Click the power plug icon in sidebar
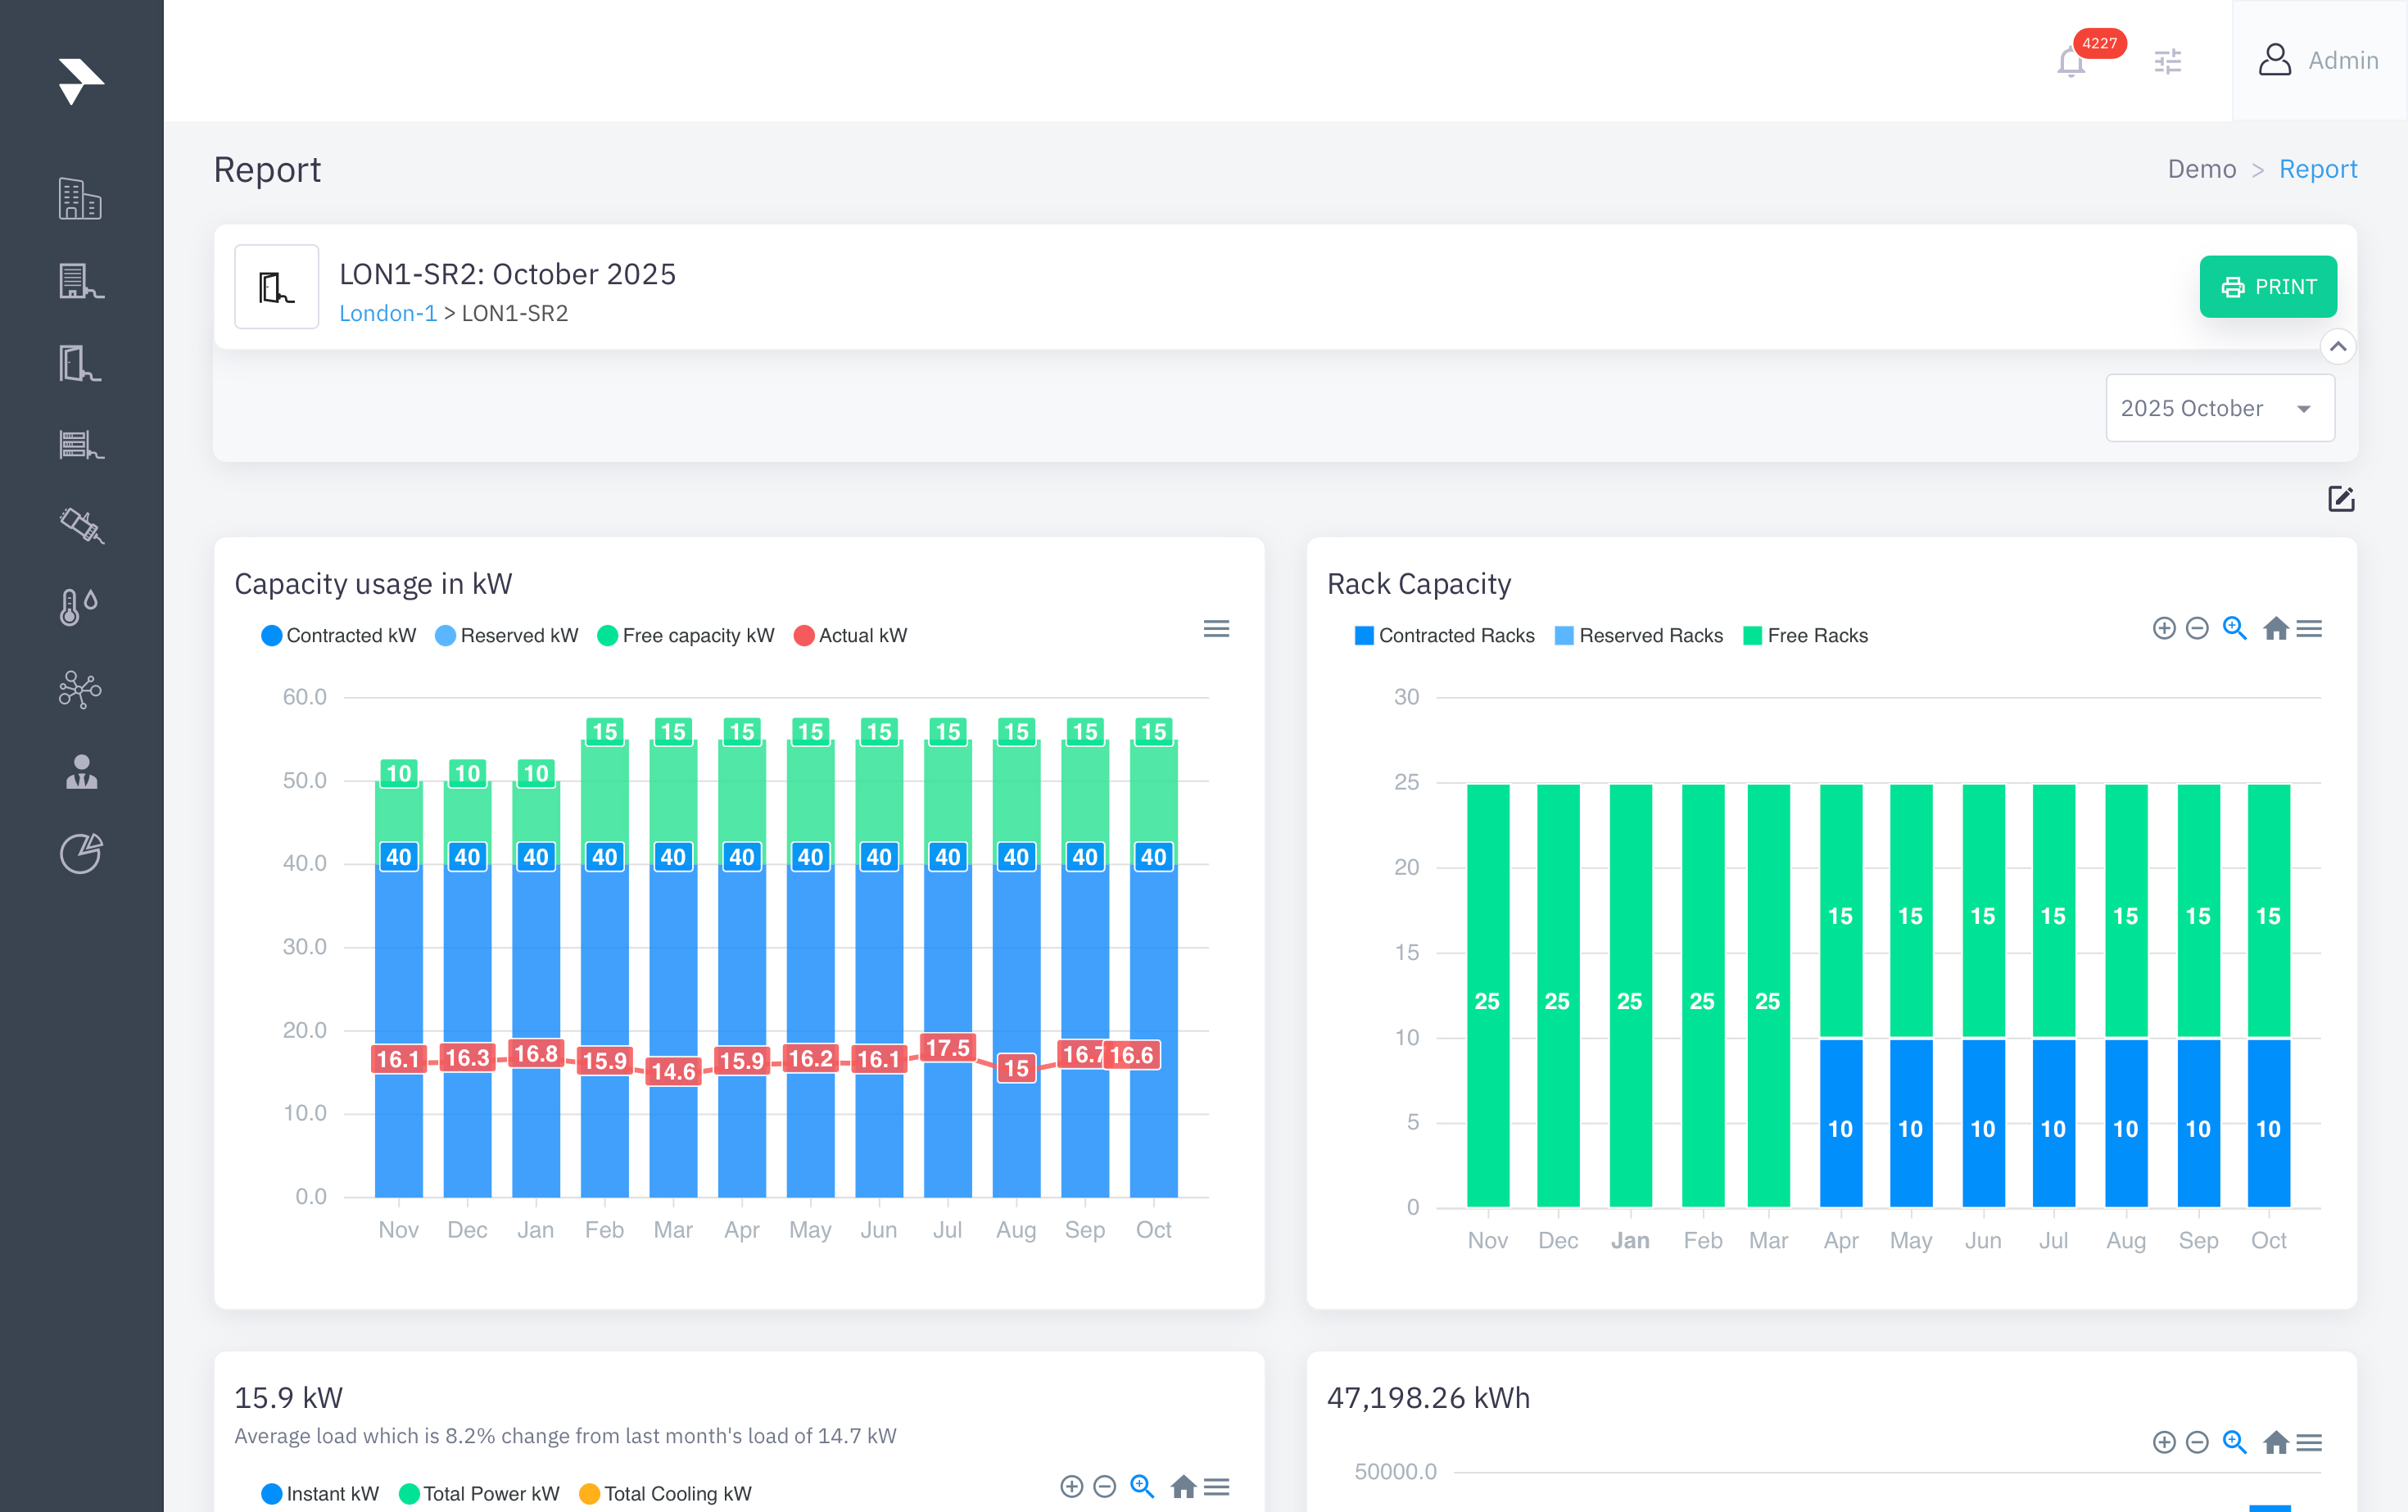 tap(80, 525)
